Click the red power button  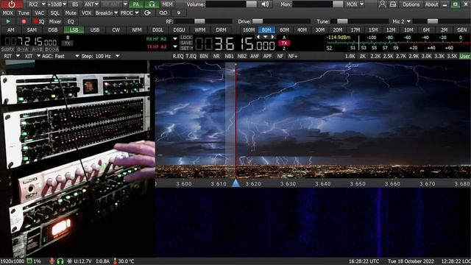point(12,4)
